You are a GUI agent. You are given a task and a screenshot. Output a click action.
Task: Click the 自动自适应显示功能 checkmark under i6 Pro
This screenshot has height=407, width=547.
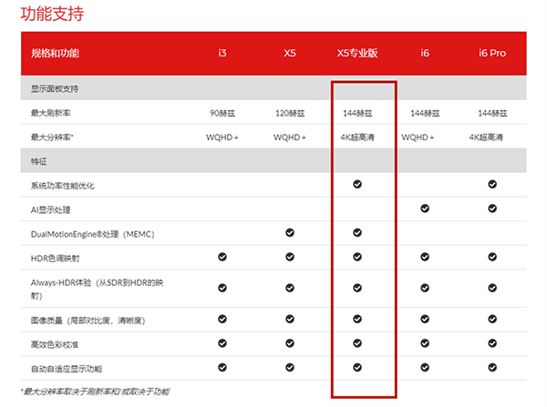(492, 367)
